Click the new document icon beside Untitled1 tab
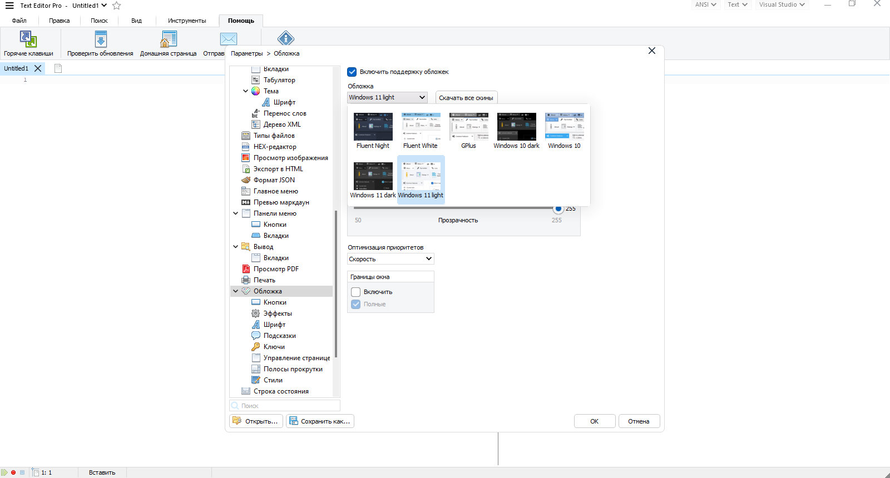This screenshot has height=478, width=890. [x=58, y=68]
